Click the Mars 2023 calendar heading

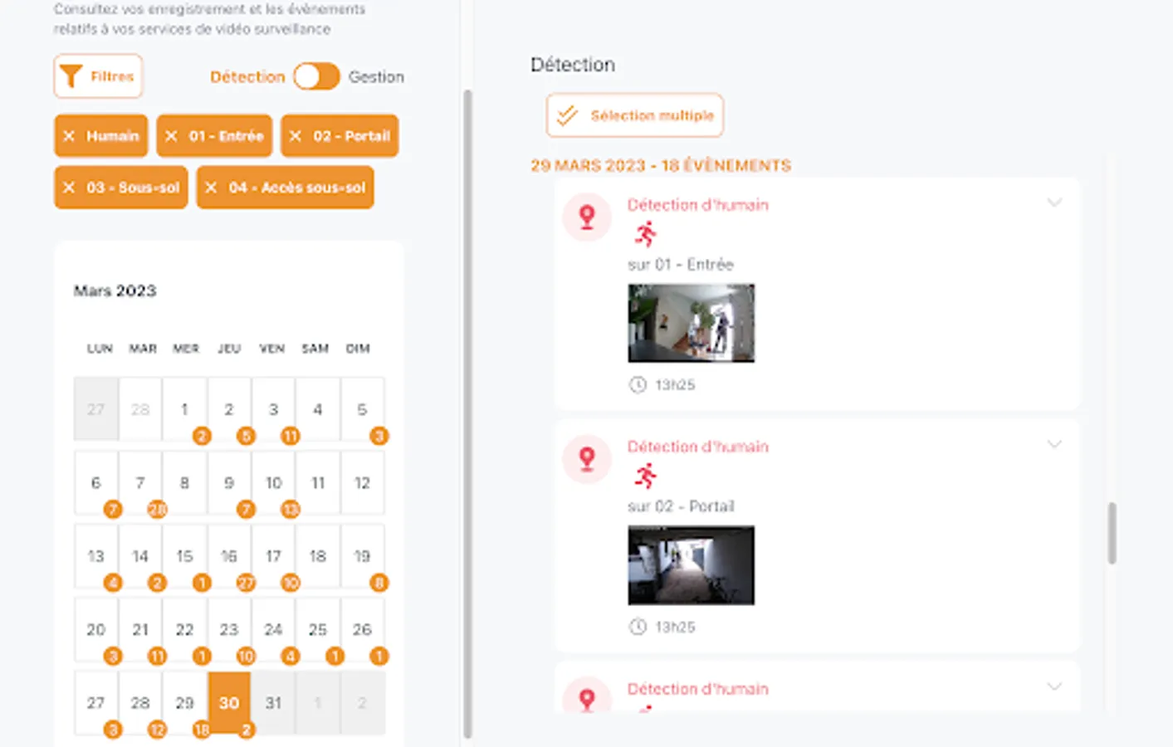coord(115,290)
